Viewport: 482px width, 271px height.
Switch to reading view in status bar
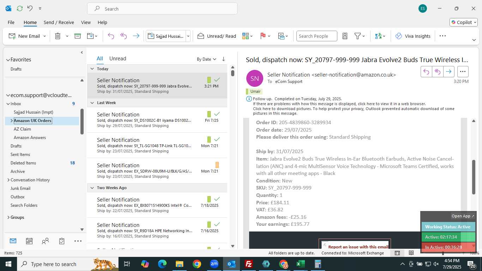[411, 253]
